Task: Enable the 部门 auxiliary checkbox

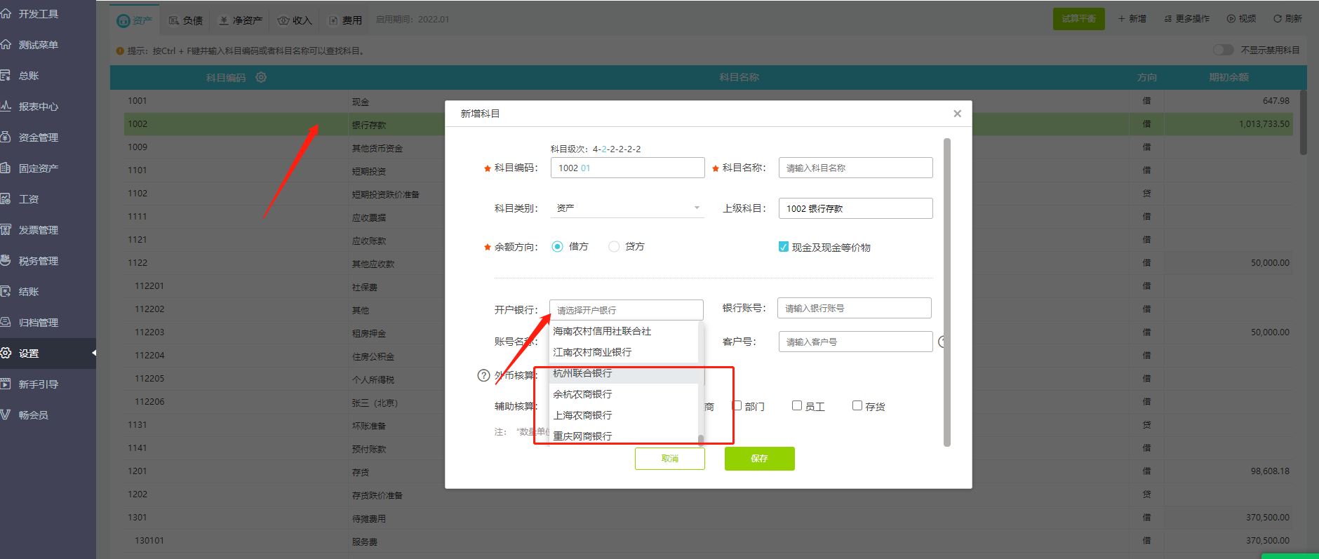Action: click(x=737, y=406)
